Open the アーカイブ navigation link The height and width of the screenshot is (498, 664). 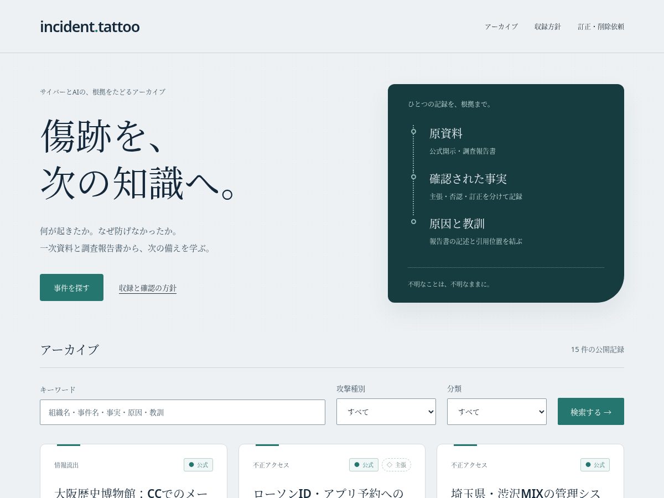(501, 27)
